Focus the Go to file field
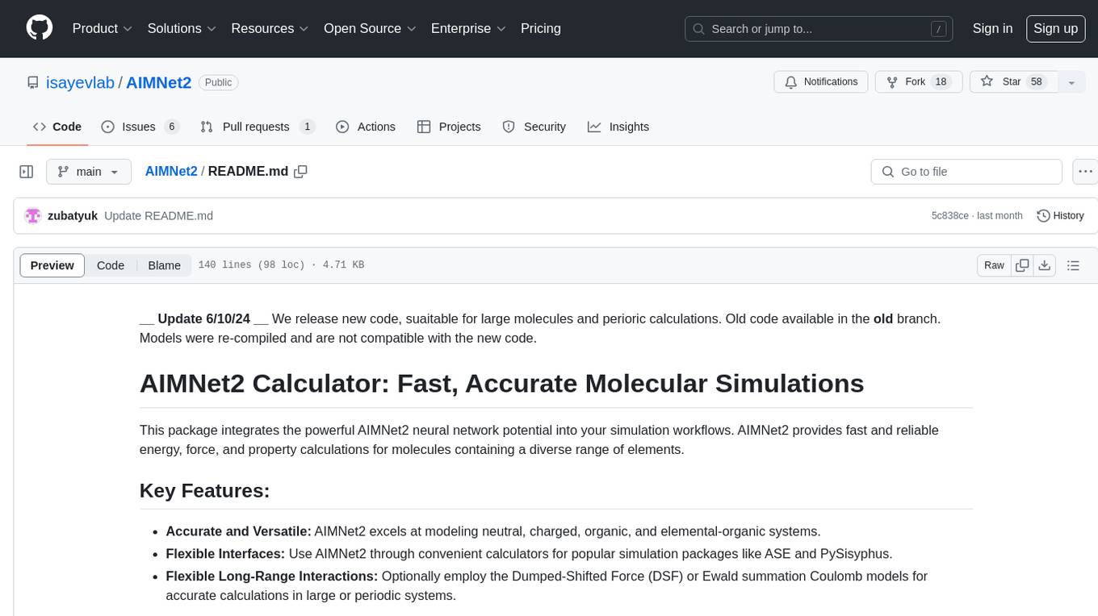This screenshot has height=616, width=1098. point(966,172)
